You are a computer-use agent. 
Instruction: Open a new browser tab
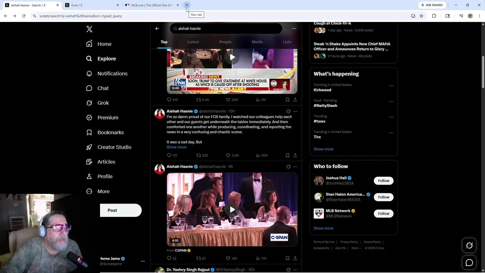[187, 5]
